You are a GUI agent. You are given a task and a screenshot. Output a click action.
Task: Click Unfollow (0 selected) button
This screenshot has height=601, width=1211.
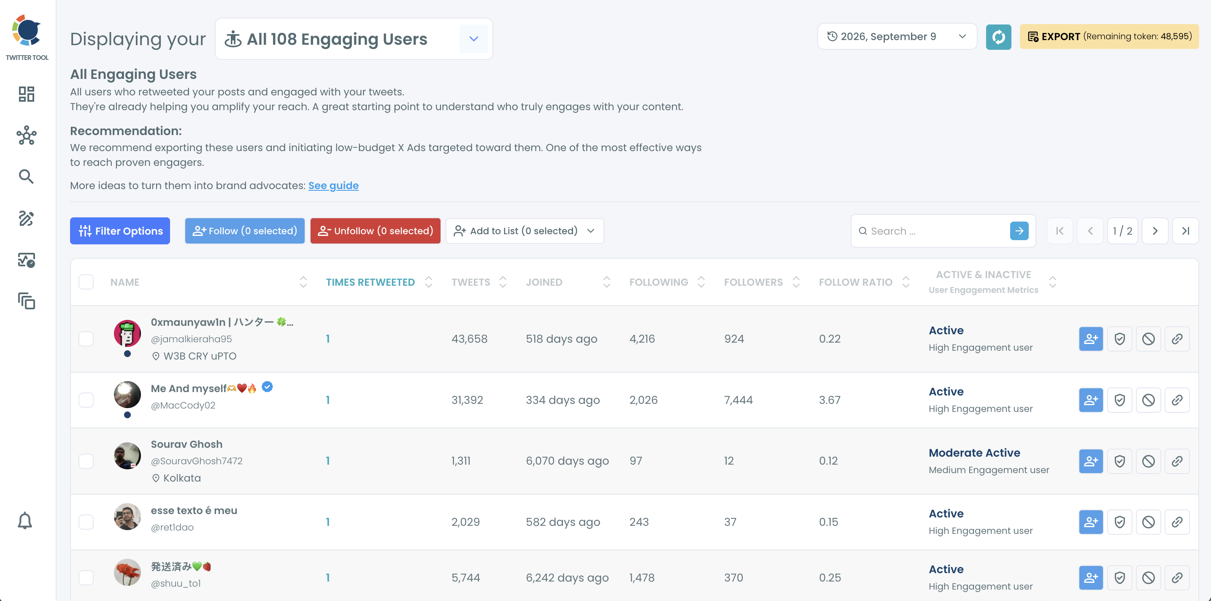tap(375, 231)
